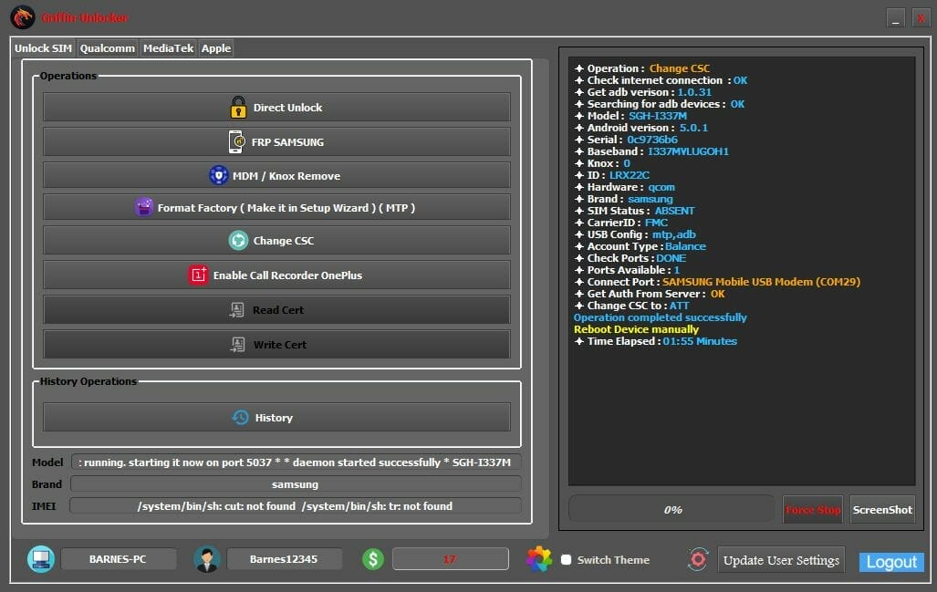Open the MediaTek tab
This screenshot has width=937, height=592.
click(167, 48)
